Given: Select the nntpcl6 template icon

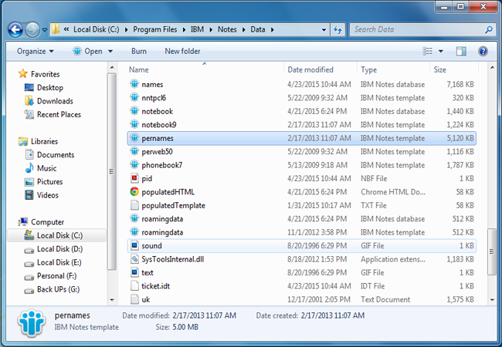Looking at the screenshot, I should click(x=134, y=97).
